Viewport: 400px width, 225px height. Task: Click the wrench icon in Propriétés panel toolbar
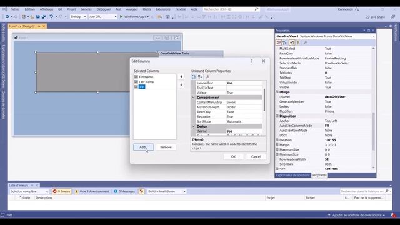pyautogui.click(x=306, y=42)
